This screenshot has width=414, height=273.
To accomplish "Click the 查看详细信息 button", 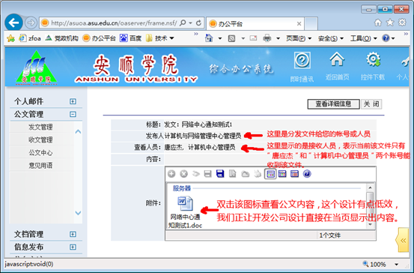I will tap(333, 104).
